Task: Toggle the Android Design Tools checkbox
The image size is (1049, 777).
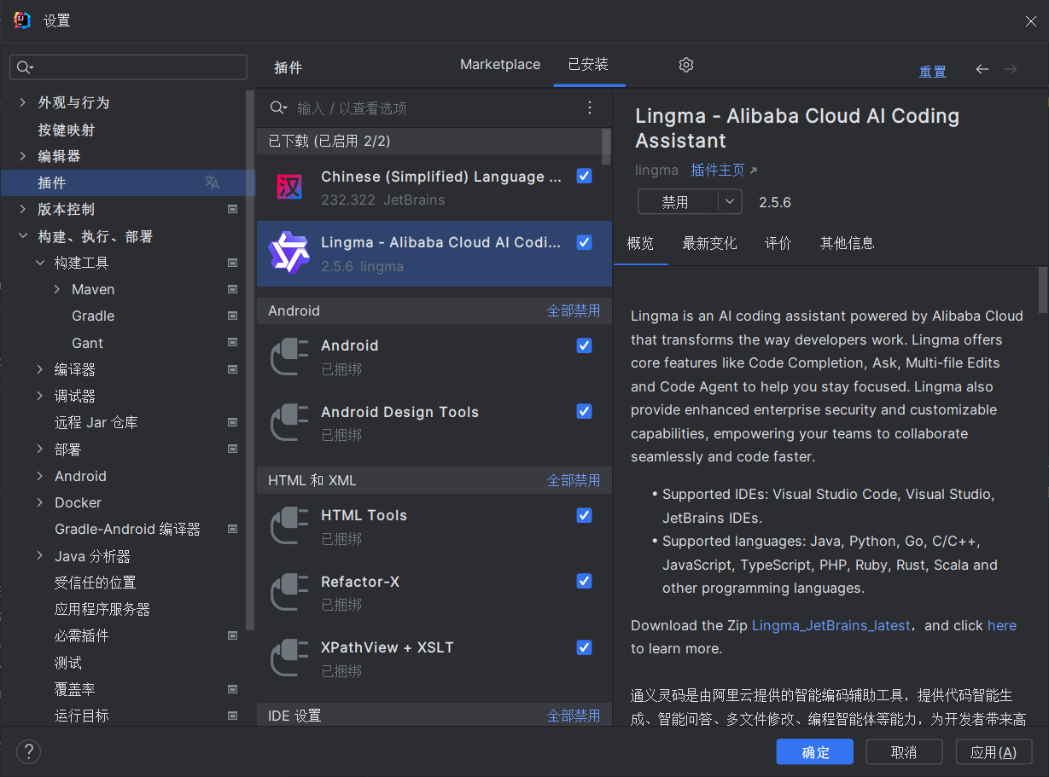Action: (x=584, y=411)
